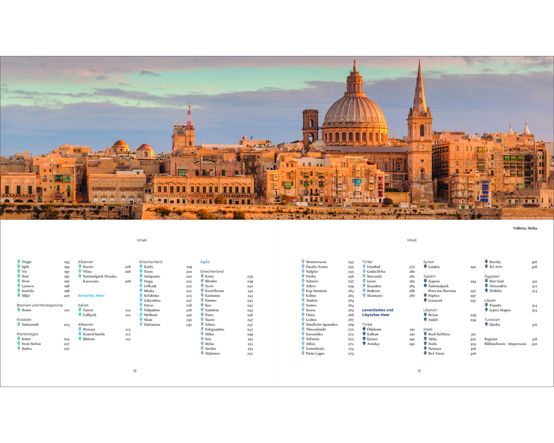The width and height of the screenshot is (554, 443).
Task: Click the pin icon beside Dubrovnik
Action: 19,324
